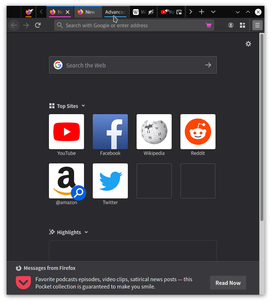The width and height of the screenshot is (271, 302).
Task: Click the Highlights sparkle icon
Action: pyautogui.click(x=52, y=232)
